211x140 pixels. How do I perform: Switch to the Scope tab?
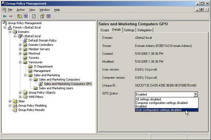105,30
